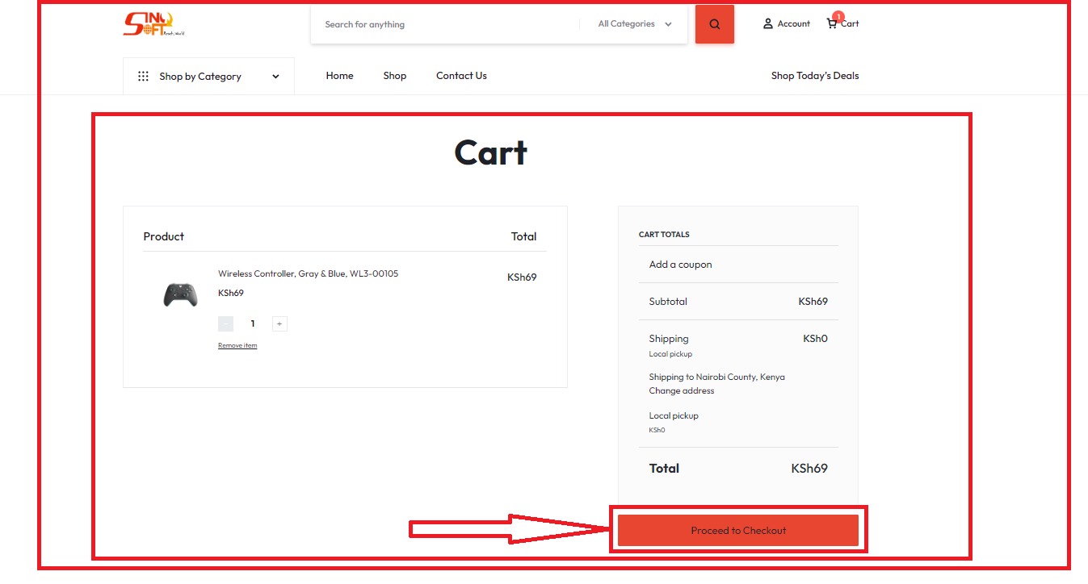Go to the Home menu item

pos(339,75)
